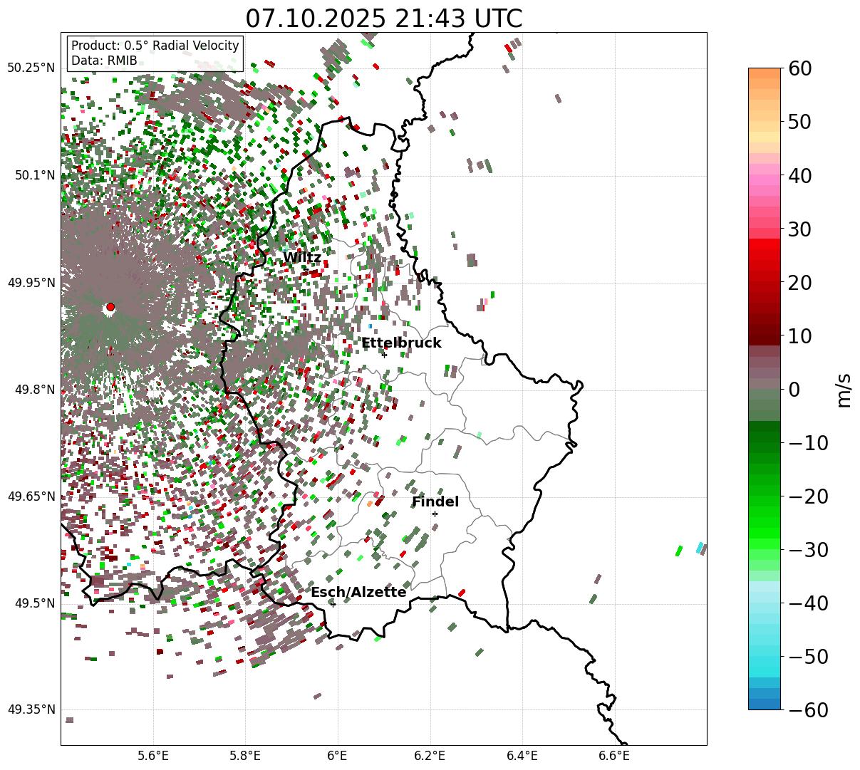Pick the orange top colorbar band
This screenshot has width=860, height=770.
click(765, 73)
